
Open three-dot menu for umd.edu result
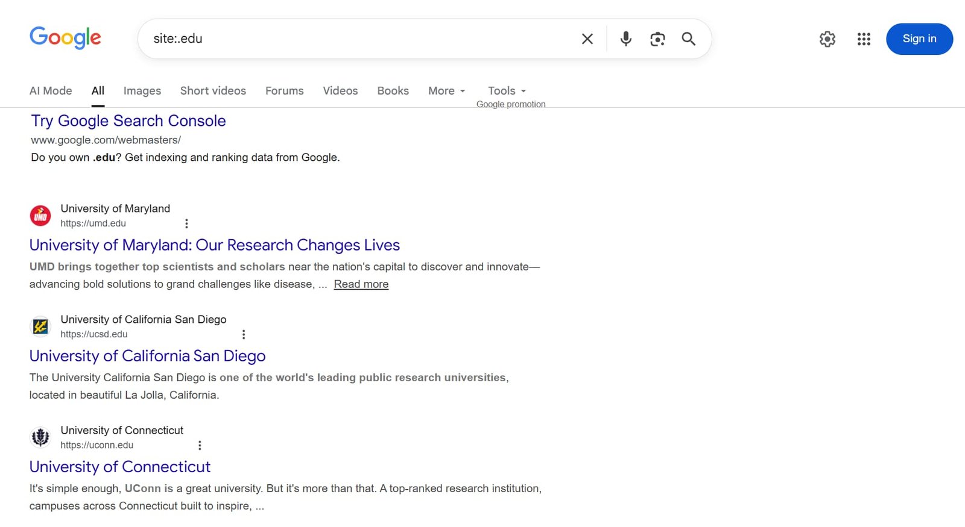(x=186, y=223)
